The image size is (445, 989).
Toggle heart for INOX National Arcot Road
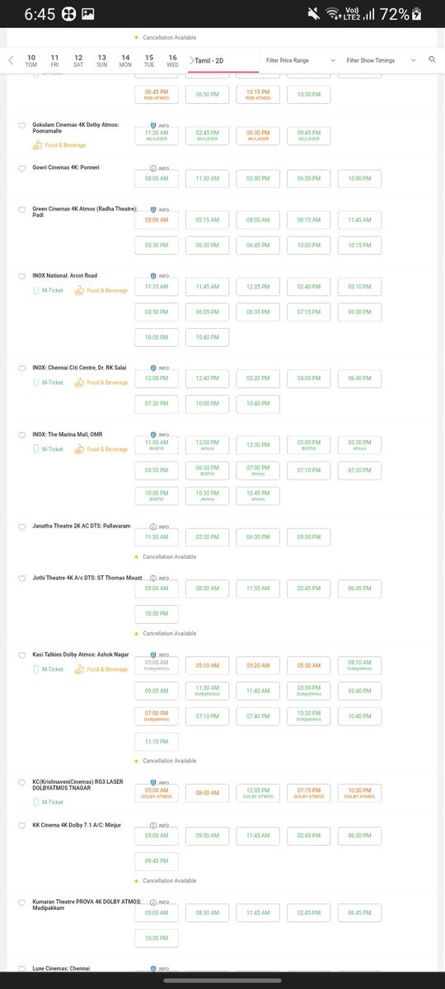[22, 276]
